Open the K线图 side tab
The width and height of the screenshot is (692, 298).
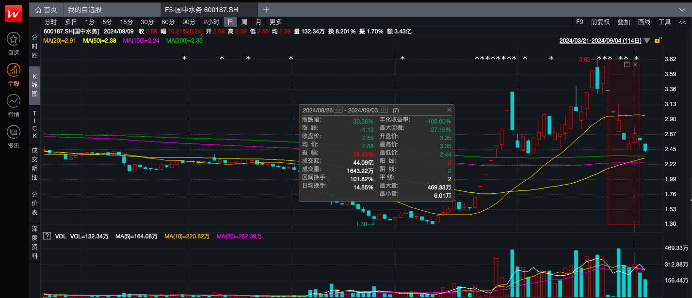click(34, 85)
